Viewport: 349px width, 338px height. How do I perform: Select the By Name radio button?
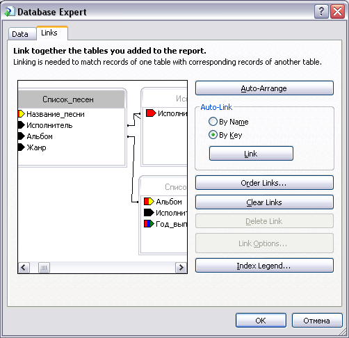coord(213,122)
